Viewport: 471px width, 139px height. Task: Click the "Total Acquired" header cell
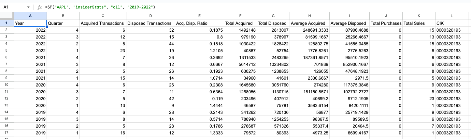[x=240, y=23]
